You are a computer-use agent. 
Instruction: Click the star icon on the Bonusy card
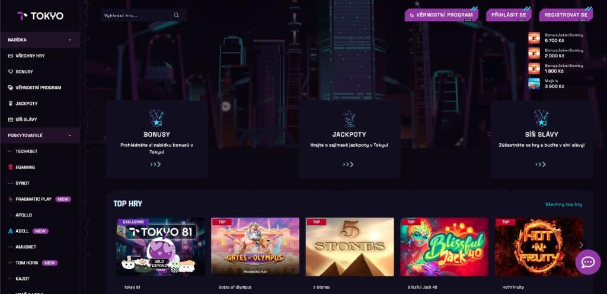coord(156,118)
